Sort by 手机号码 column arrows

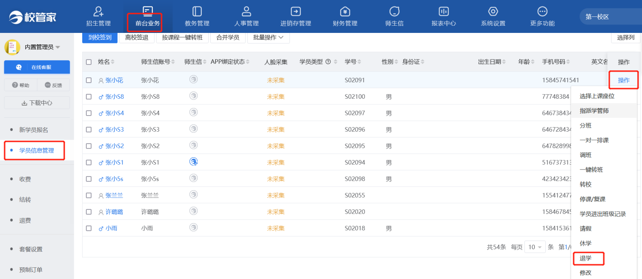[x=568, y=62]
